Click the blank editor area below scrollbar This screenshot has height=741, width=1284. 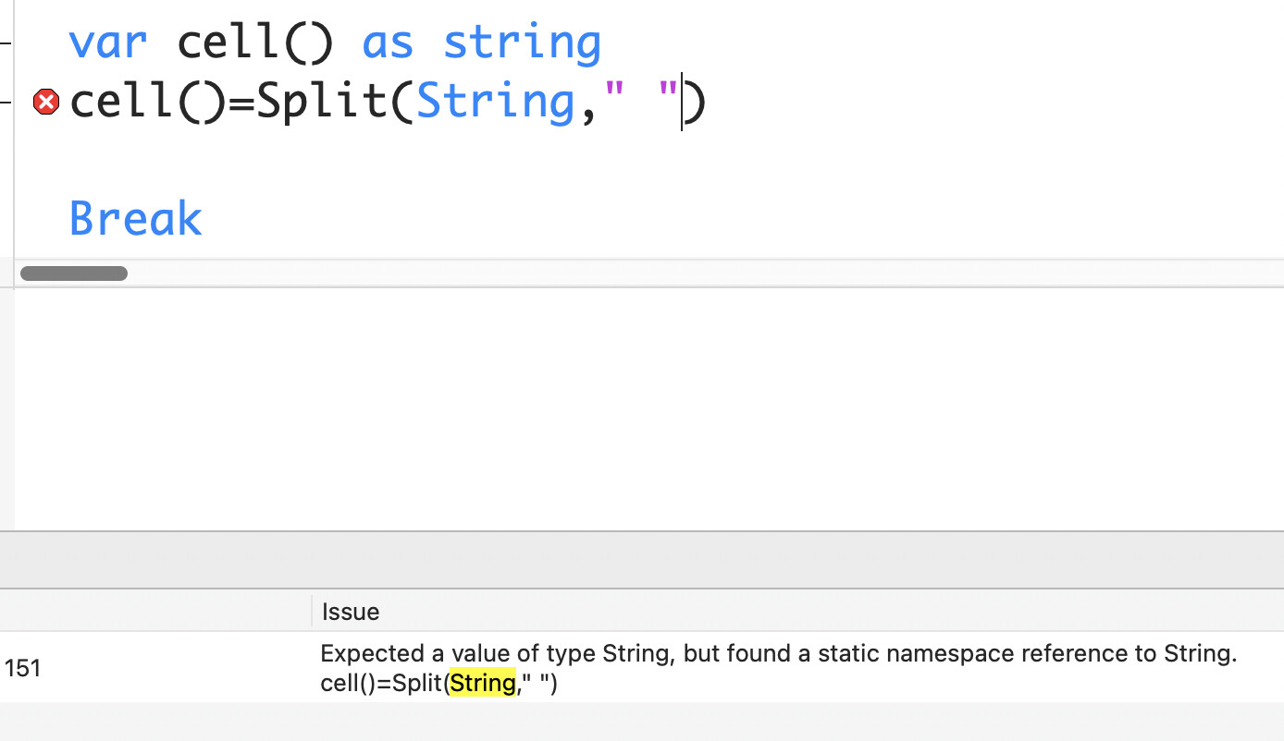pyautogui.click(x=648, y=407)
